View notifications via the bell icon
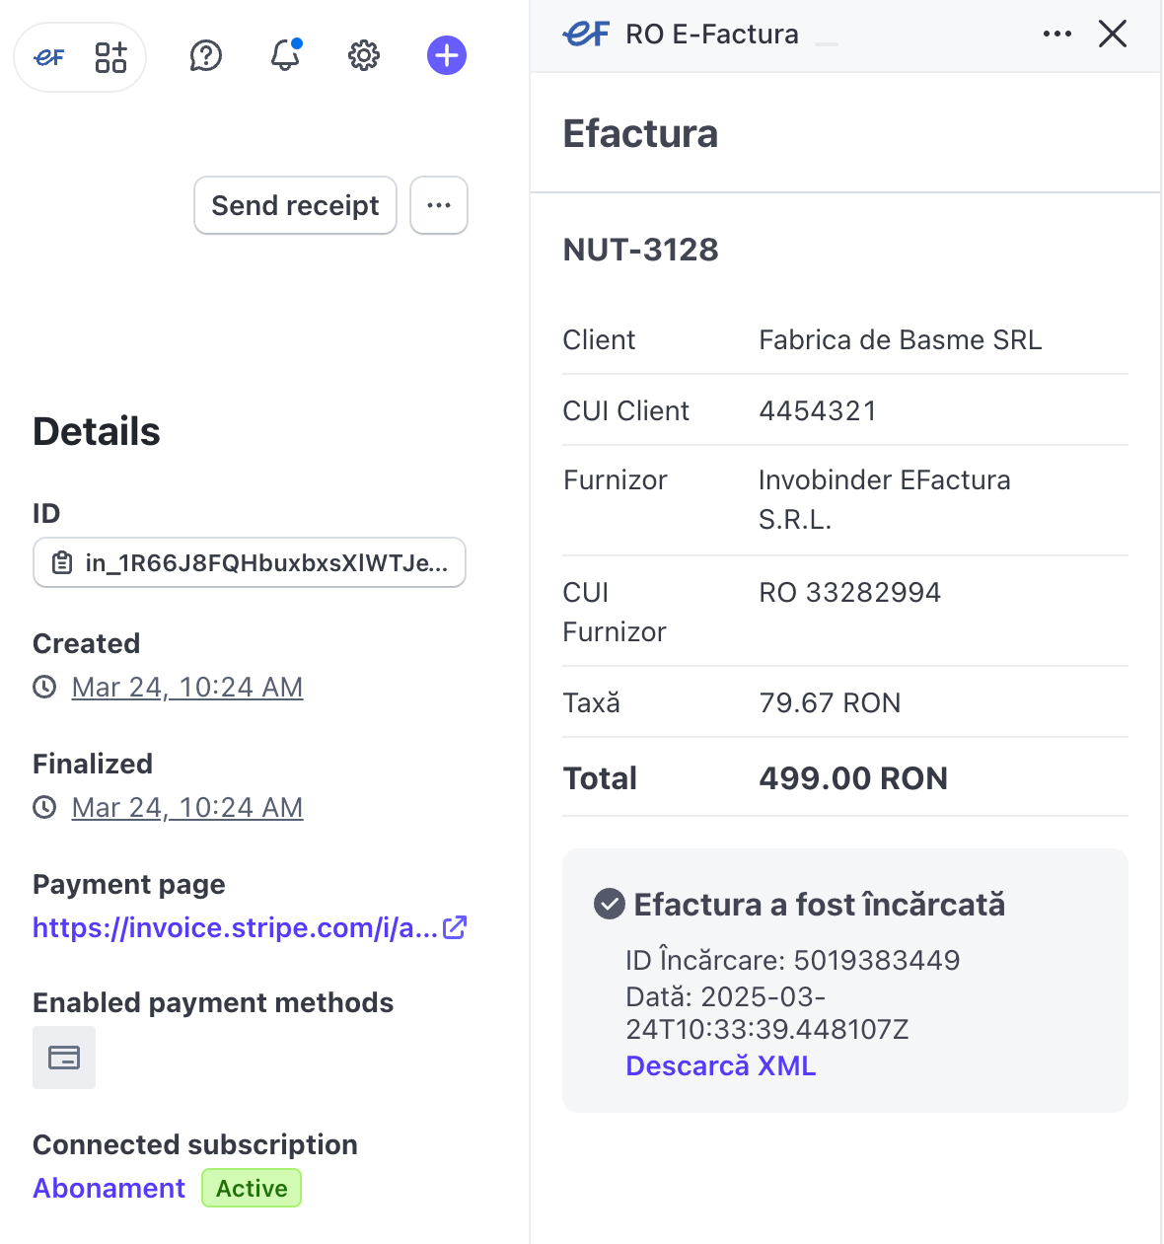This screenshot has height=1244, width=1164. [x=285, y=55]
